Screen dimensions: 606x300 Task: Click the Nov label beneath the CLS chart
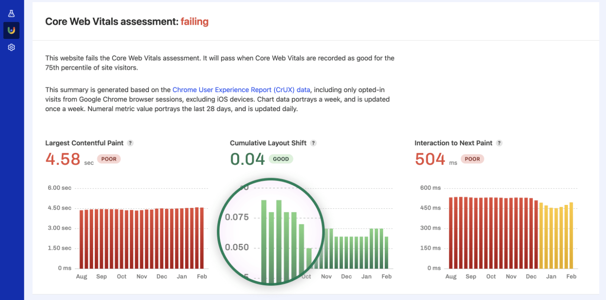pyautogui.click(x=326, y=276)
